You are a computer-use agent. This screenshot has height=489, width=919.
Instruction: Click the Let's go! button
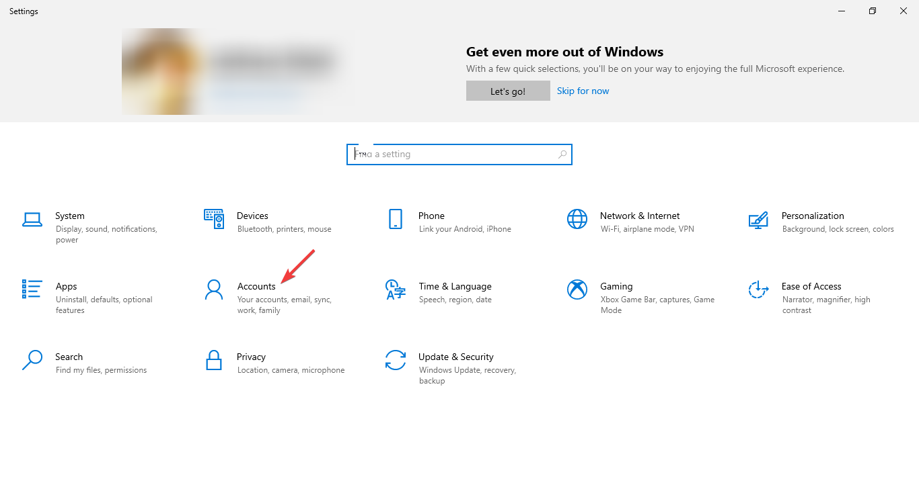pyautogui.click(x=508, y=91)
